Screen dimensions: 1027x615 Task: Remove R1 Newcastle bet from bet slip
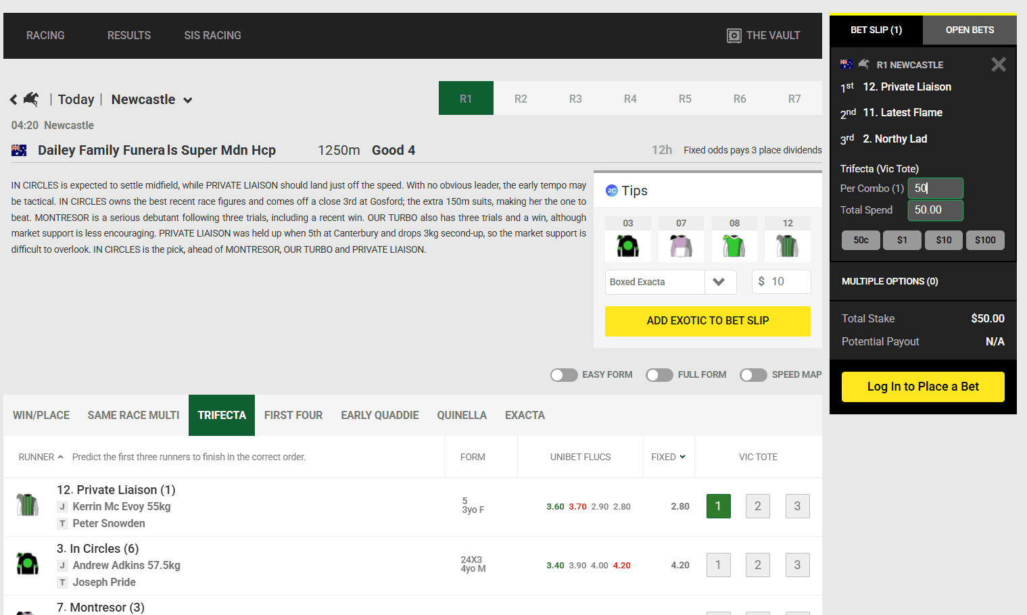coord(999,64)
